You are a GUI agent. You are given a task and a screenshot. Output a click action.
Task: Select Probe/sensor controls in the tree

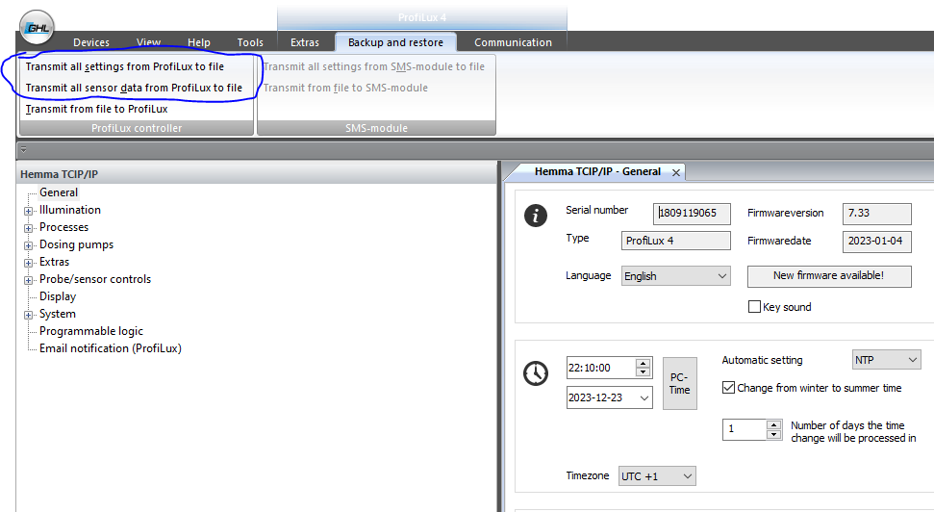click(95, 279)
